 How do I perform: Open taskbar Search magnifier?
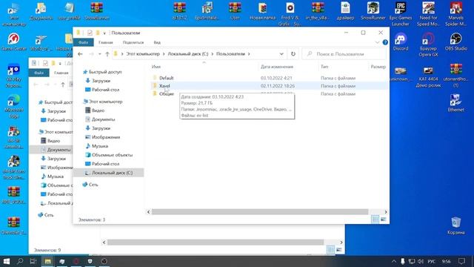pyautogui.click(x=20, y=261)
